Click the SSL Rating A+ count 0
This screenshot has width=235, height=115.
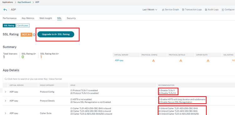23,57
